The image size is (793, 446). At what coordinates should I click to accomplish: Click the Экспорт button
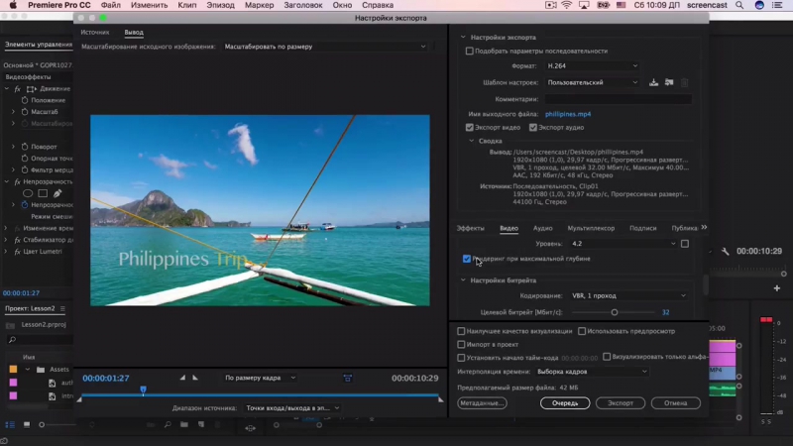coord(621,403)
